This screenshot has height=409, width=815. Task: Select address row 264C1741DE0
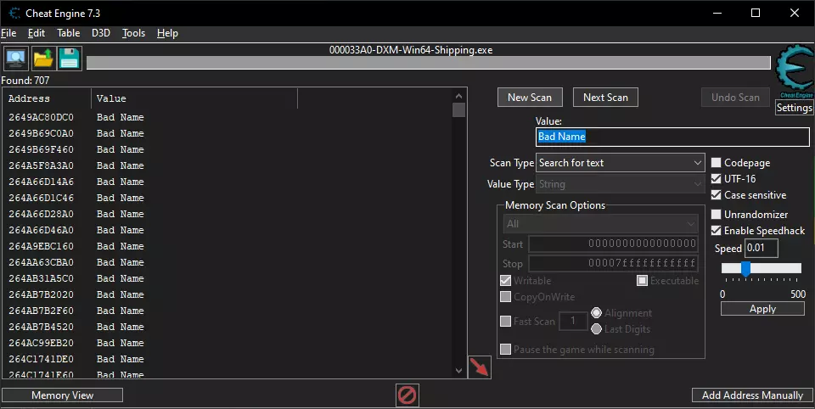point(228,359)
